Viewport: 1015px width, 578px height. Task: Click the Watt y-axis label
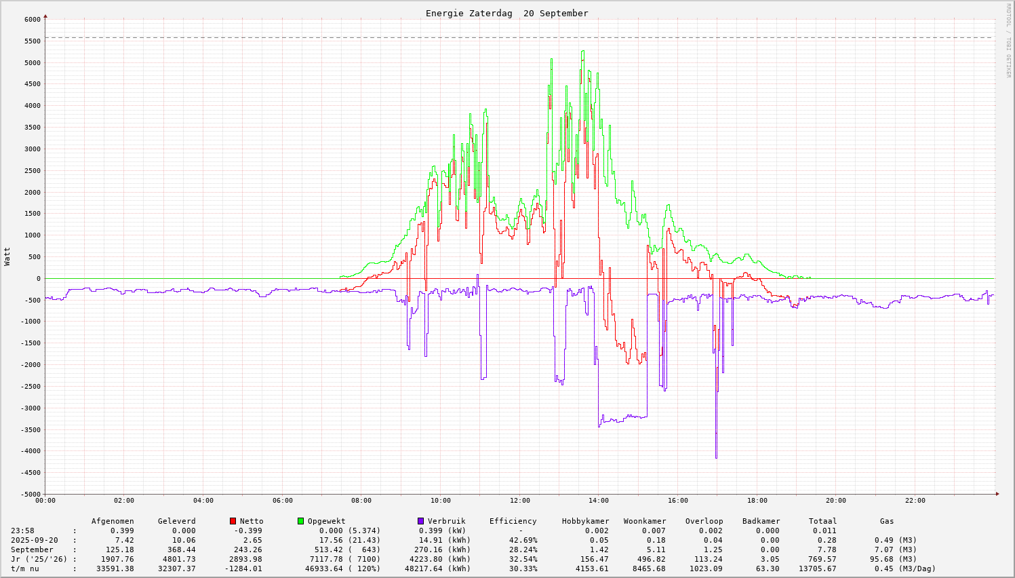click(7, 256)
